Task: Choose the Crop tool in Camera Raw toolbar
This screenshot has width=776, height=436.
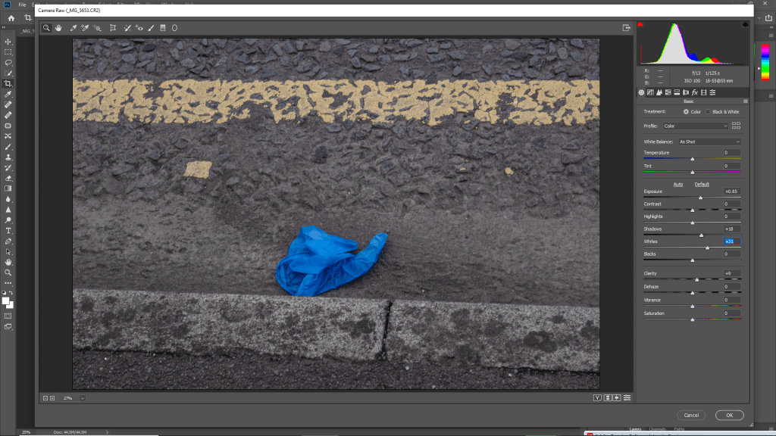Action: pos(113,28)
